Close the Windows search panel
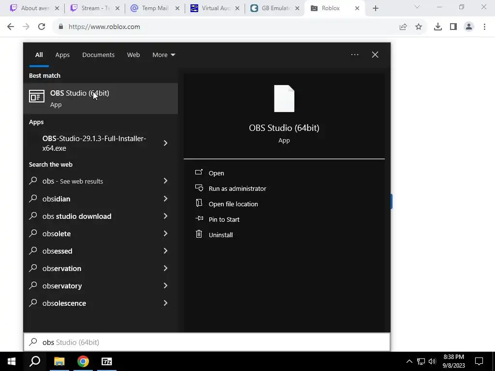The width and height of the screenshot is (495, 371). click(375, 55)
